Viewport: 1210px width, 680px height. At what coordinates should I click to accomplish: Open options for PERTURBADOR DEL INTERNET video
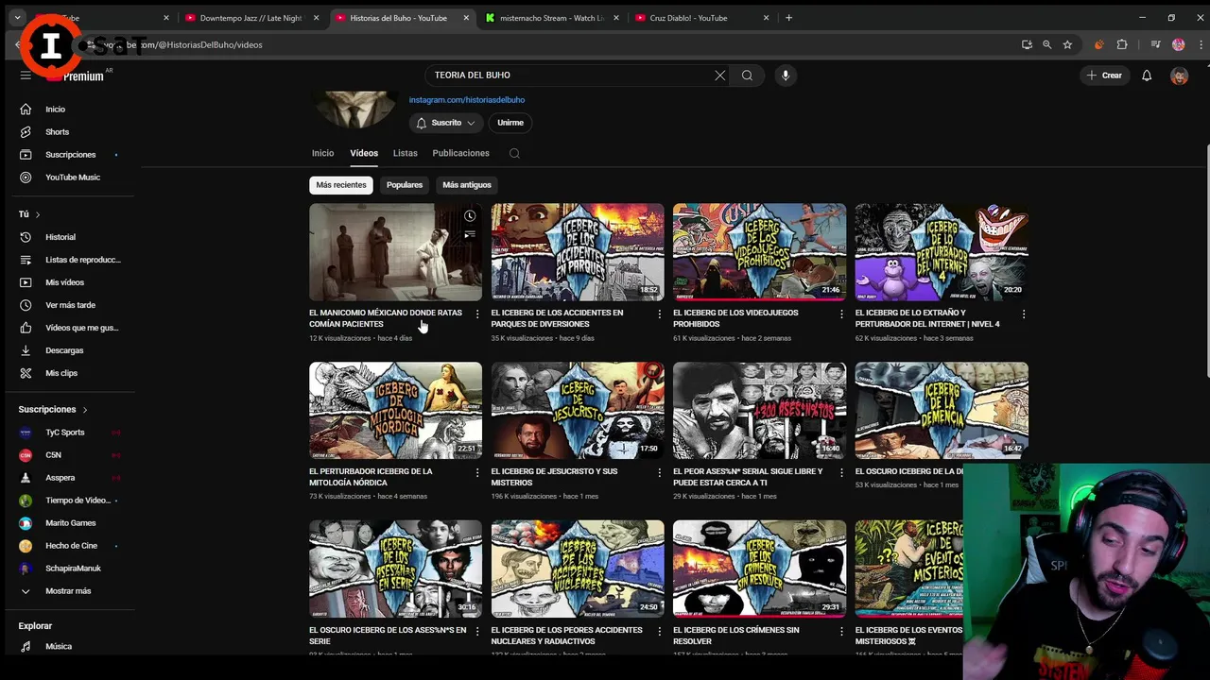(x=1023, y=314)
